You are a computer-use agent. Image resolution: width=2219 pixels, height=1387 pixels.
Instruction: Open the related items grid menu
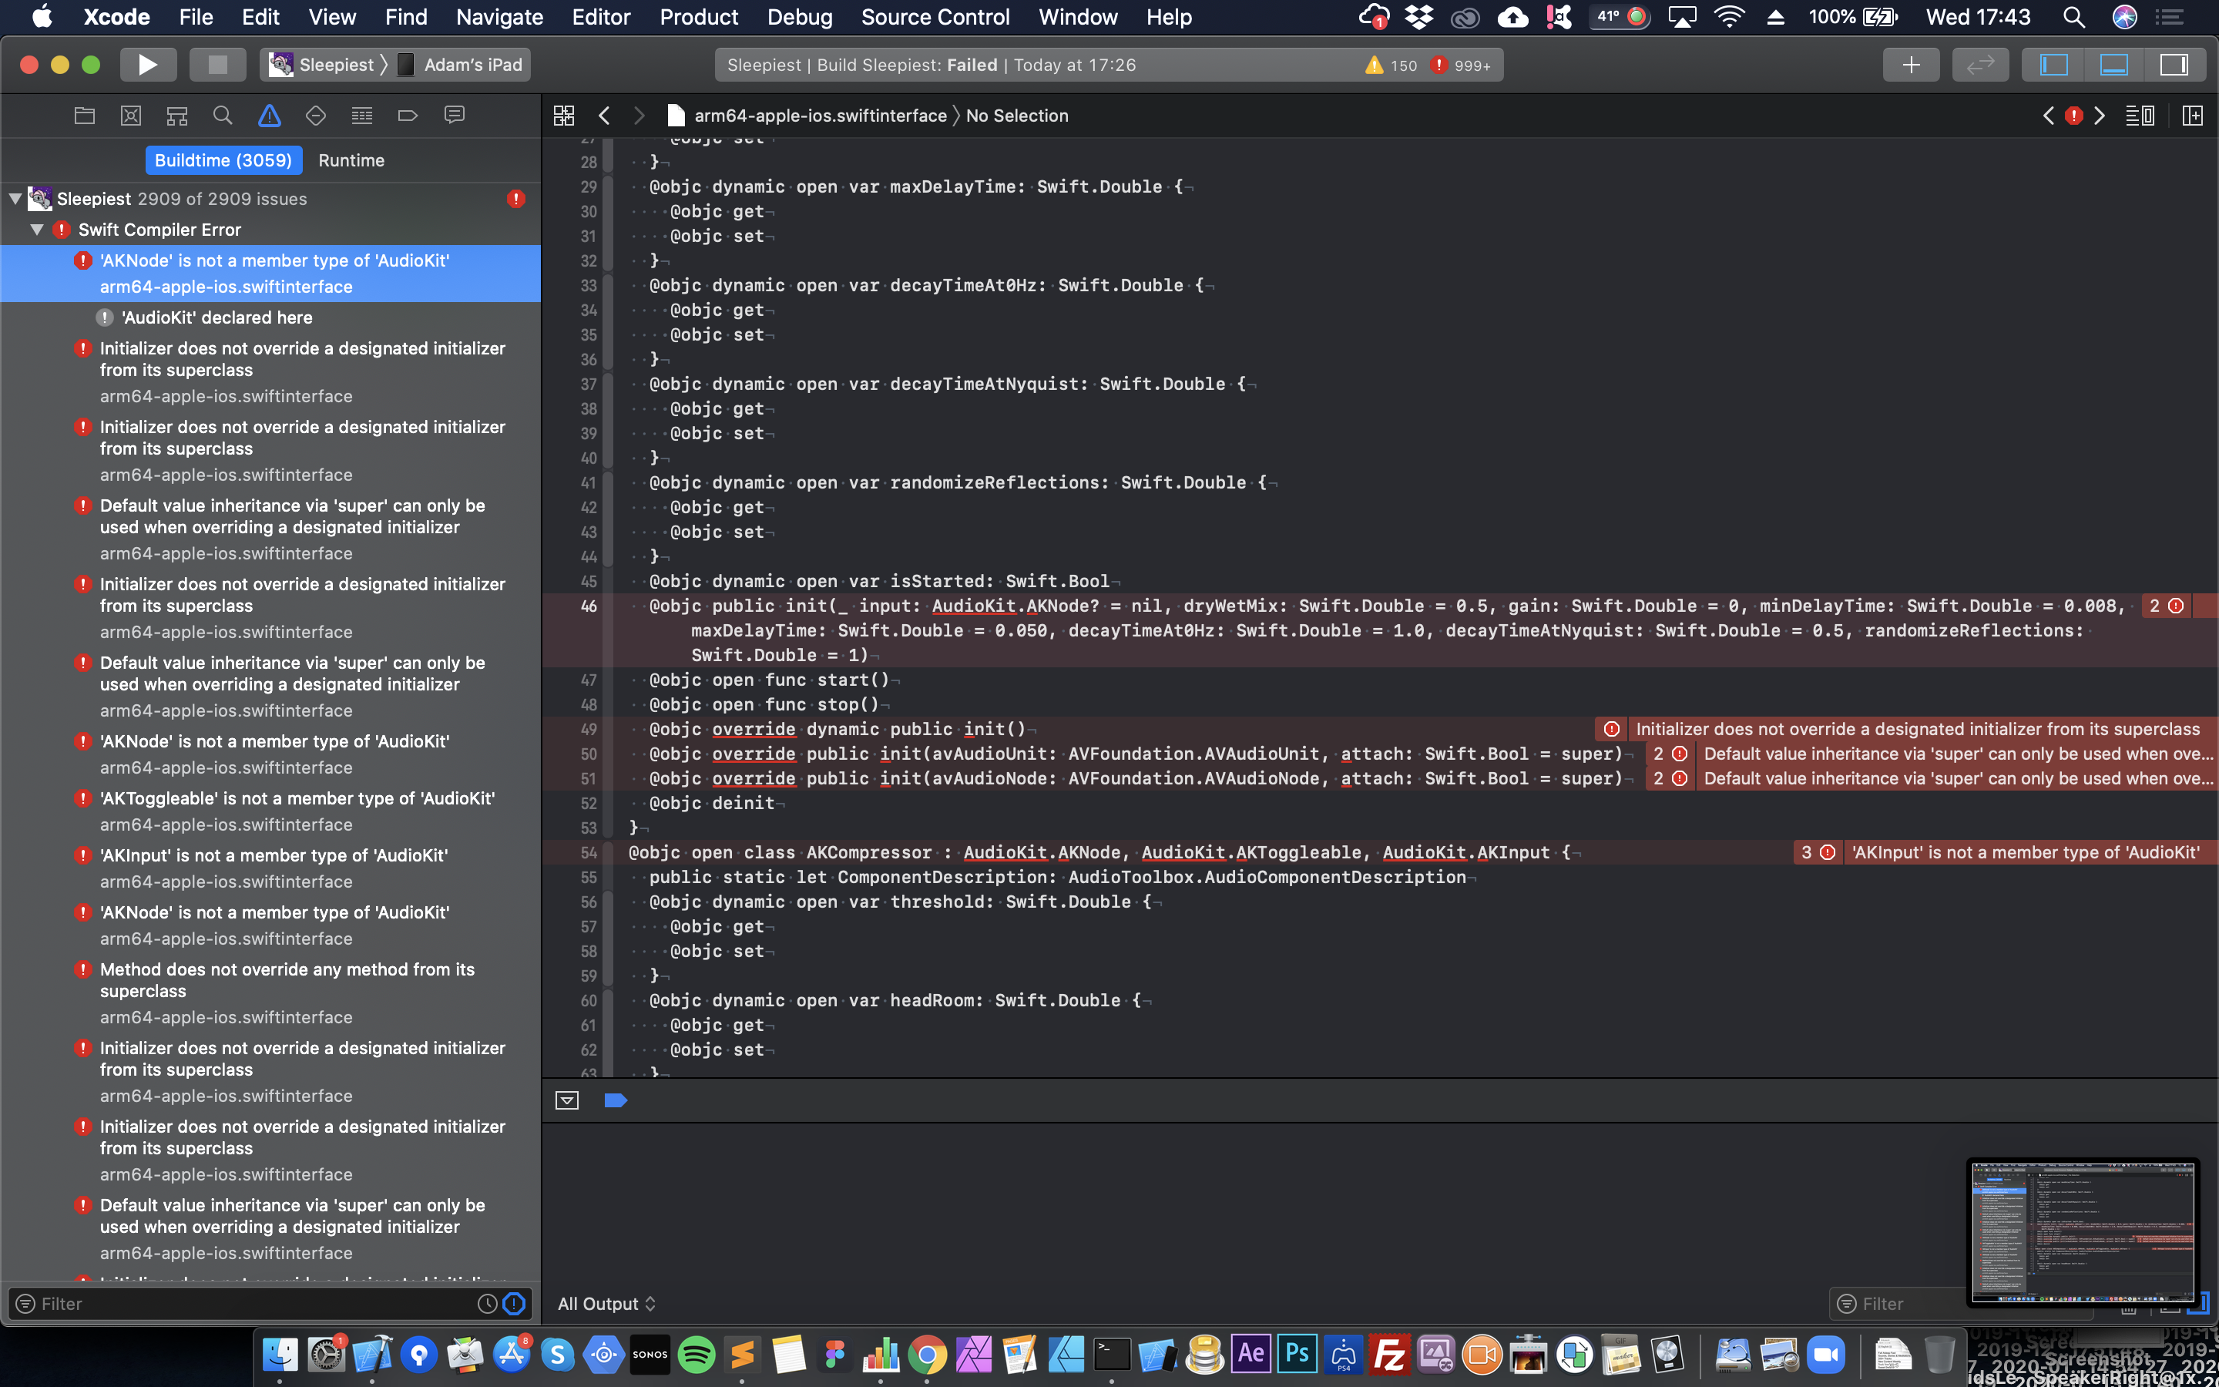pyautogui.click(x=564, y=116)
